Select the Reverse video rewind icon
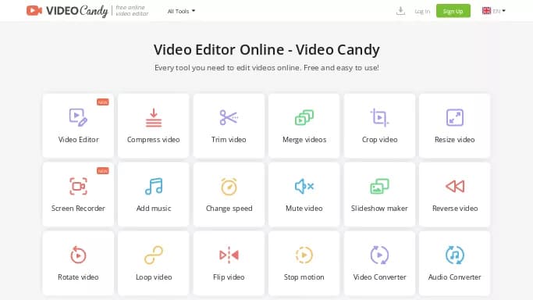Screen dimensions: 533x300 click(x=455, y=186)
